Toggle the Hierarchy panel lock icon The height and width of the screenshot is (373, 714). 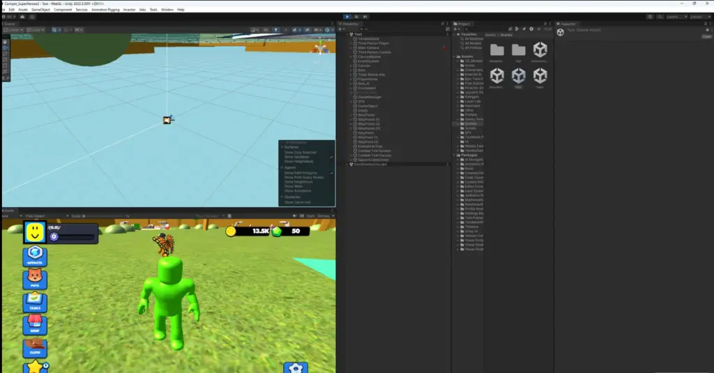click(x=442, y=24)
